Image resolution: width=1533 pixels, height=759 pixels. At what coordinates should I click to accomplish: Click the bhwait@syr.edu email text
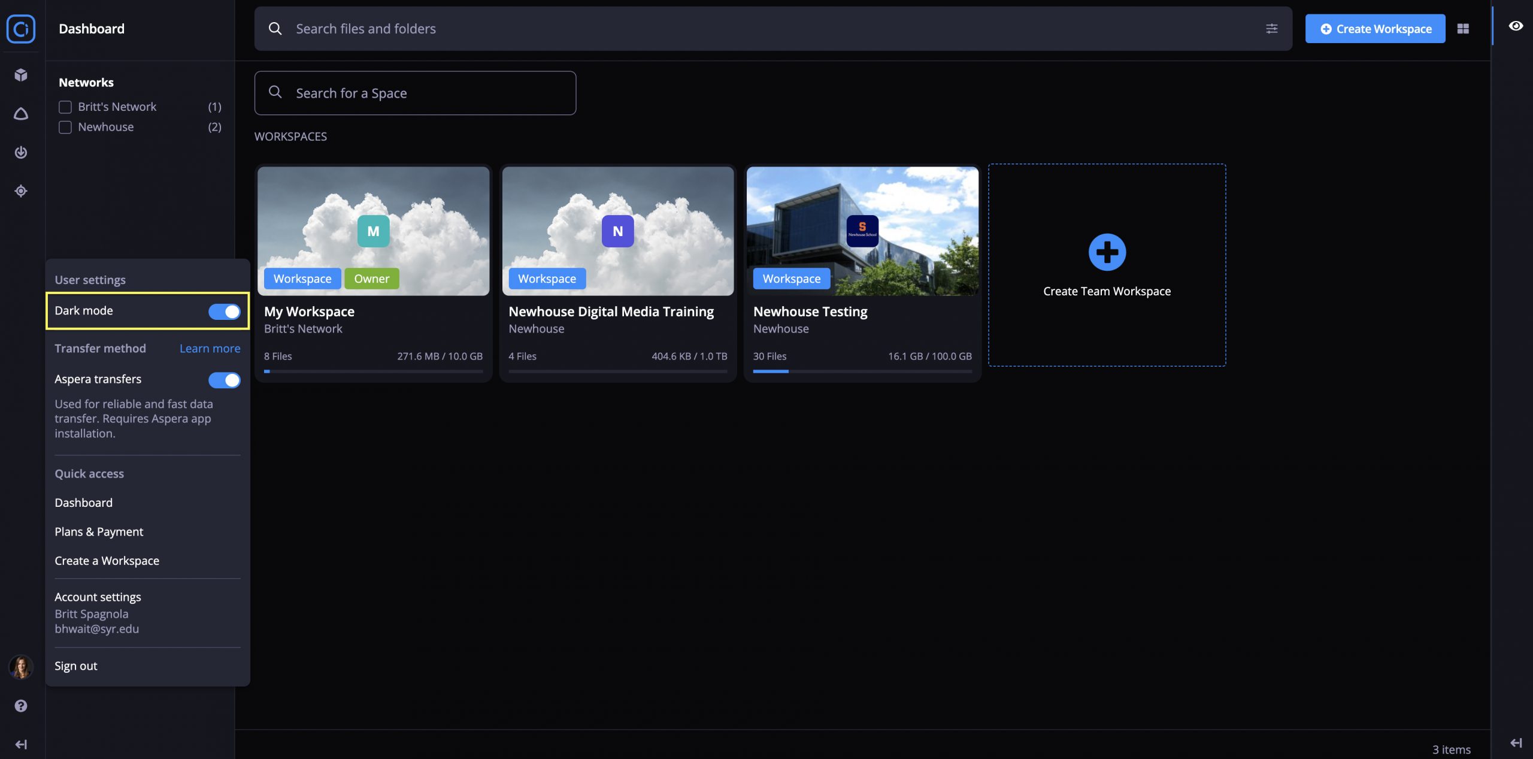click(x=96, y=629)
